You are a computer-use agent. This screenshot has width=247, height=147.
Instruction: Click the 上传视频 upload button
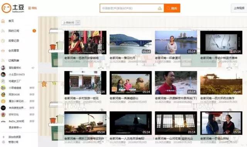click(239, 8)
